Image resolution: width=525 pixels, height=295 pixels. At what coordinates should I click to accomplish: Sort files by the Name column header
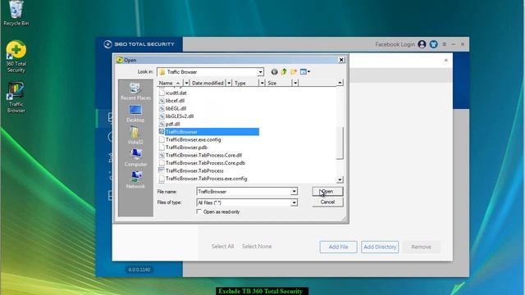pyautogui.click(x=170, y=83)
